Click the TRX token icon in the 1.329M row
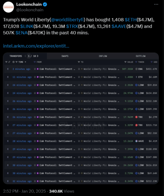The width and height of the screenshot is (164, 196). point(136,125)
